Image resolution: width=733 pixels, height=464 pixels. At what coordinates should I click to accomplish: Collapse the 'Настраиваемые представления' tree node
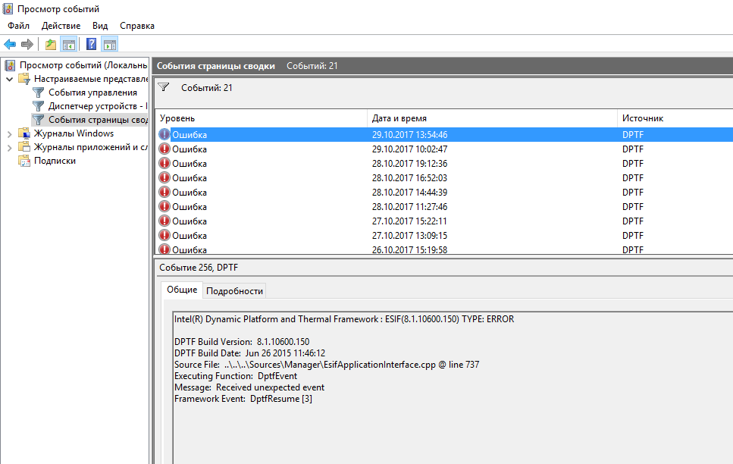coord(9,79)
